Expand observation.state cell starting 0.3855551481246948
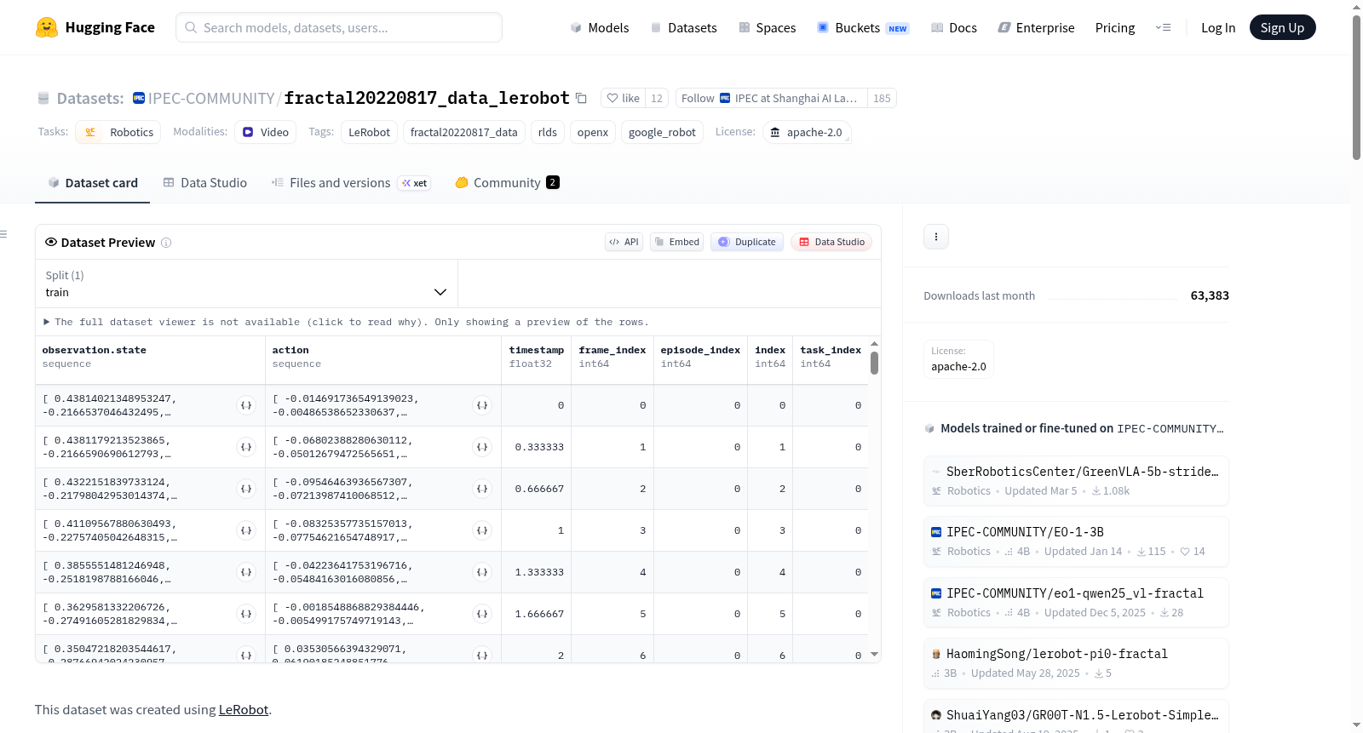This screenshot has width=1363, height=733. coord(246,572)
